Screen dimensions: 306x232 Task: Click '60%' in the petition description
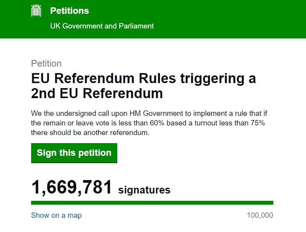157,123
